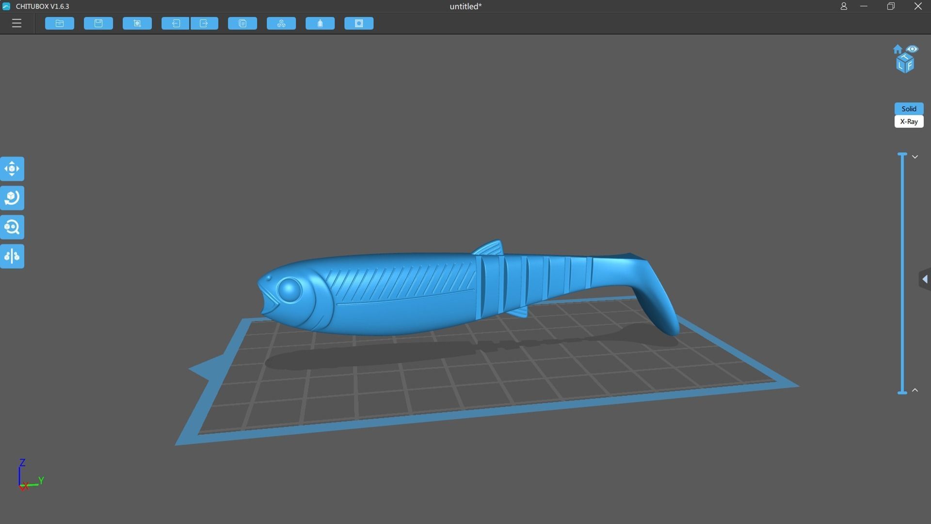Click the layer slider up chevron

tap(915, 390)
